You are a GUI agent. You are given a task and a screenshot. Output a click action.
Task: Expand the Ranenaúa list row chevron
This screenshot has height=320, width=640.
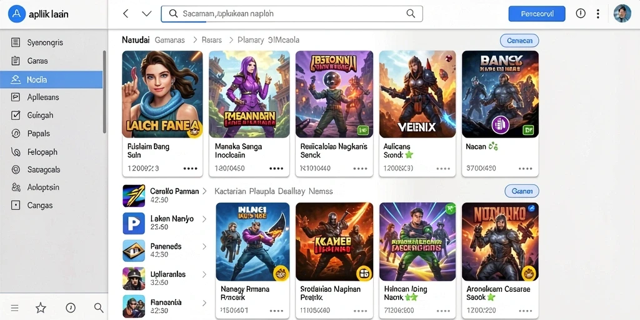coord(204,303)
